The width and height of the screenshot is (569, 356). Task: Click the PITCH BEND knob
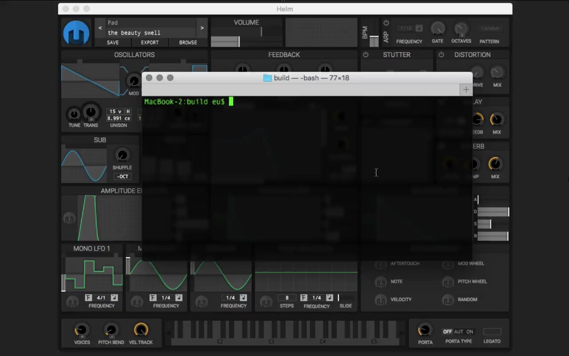point(111,330)
